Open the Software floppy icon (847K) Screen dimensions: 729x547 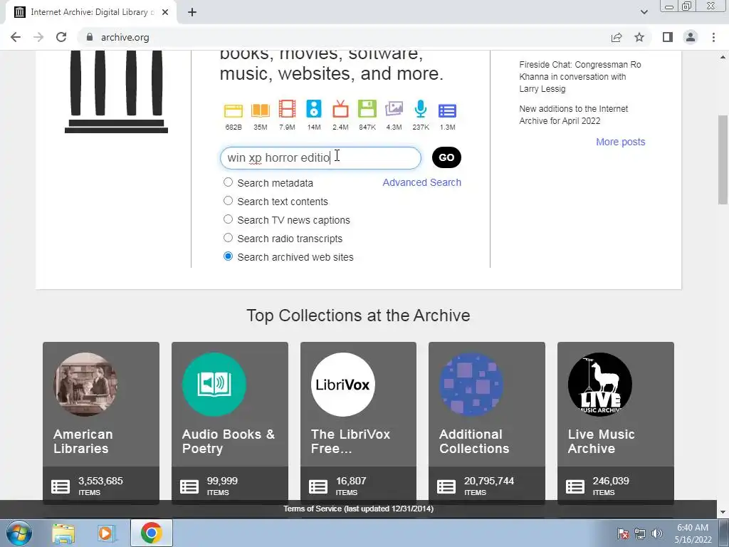click(367, 109)
